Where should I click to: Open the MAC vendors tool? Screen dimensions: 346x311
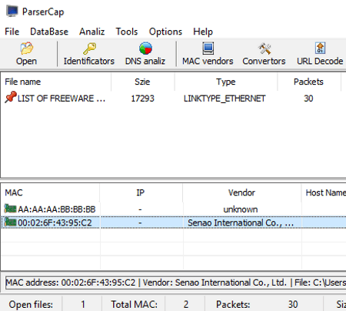click(x=208, y=48)
